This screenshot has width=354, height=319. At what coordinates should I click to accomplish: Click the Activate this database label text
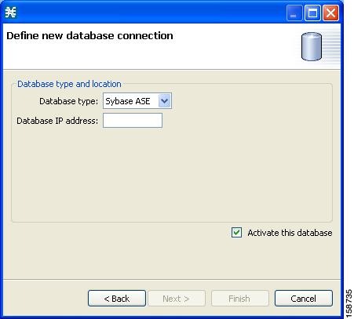pos(290,233)
